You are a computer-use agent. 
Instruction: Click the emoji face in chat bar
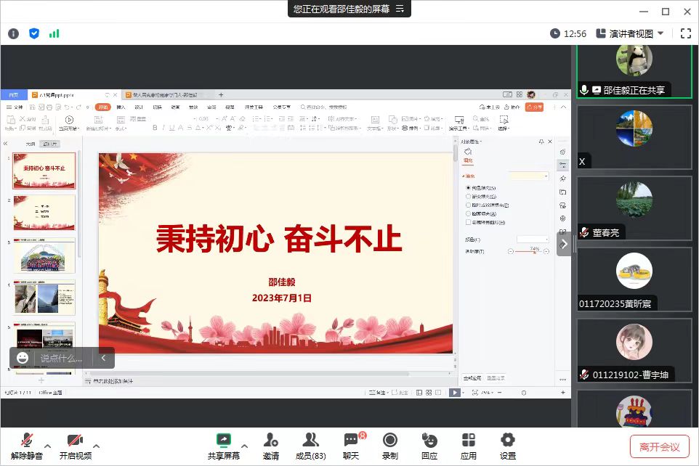click(23, 358)
